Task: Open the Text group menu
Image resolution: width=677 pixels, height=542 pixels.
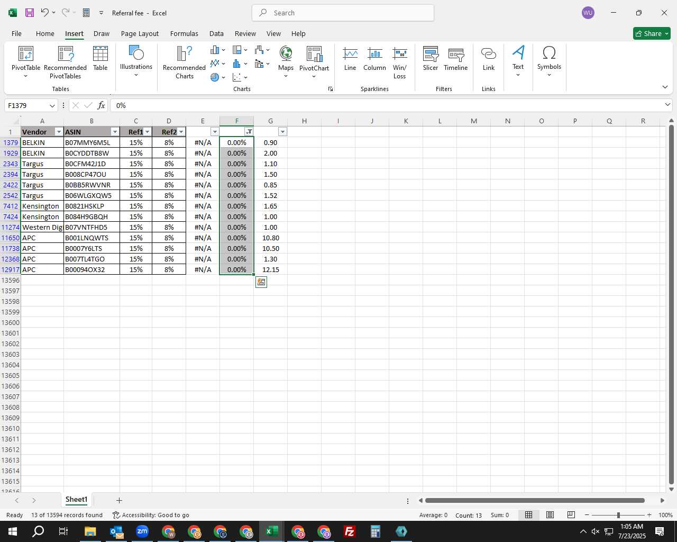Action: (518, 61)
